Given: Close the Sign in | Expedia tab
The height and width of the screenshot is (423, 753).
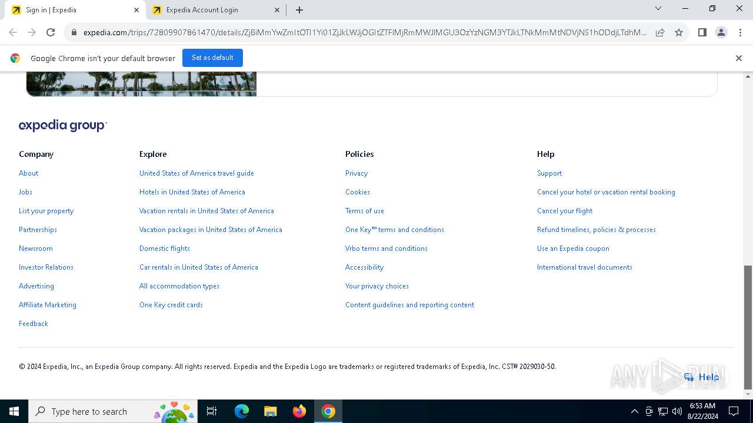Looking at the screenshot, I should tap(136, 10).
